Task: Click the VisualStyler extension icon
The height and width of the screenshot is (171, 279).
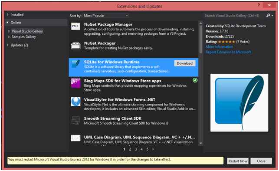Action: (75, 102)
